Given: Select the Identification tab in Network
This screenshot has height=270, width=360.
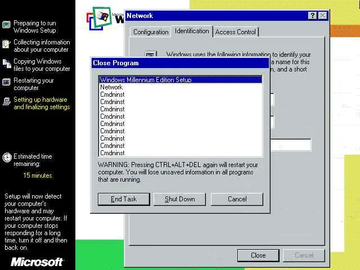Looking at the screenshot, I should click(192, 31).
